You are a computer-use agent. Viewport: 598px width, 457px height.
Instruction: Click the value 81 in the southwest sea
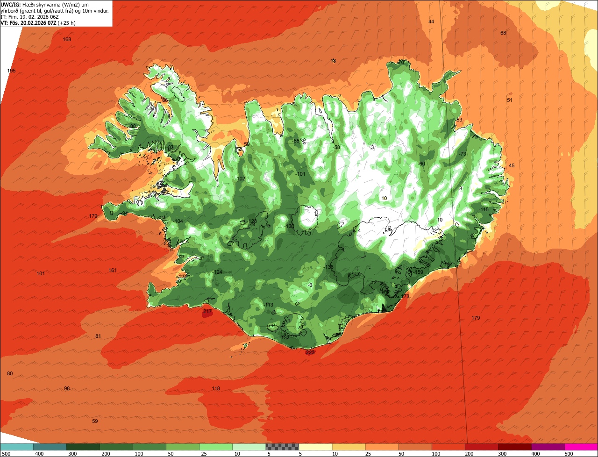tap(98, 336)
